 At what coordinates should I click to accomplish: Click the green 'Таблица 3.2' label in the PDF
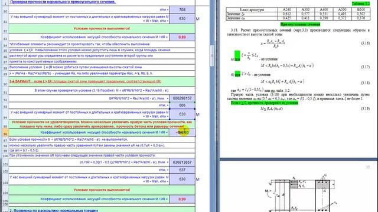coord(360,4)
